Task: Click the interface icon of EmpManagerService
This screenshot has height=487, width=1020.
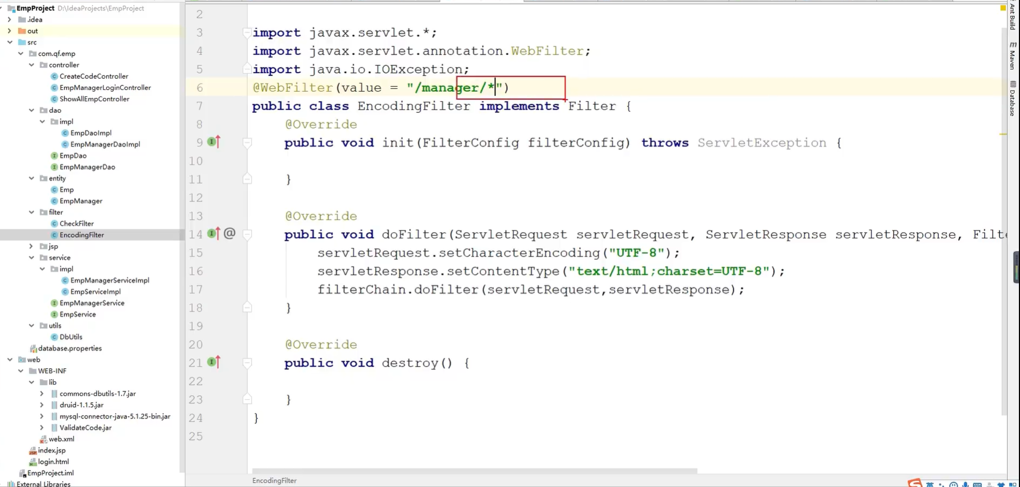Action: 54,303
